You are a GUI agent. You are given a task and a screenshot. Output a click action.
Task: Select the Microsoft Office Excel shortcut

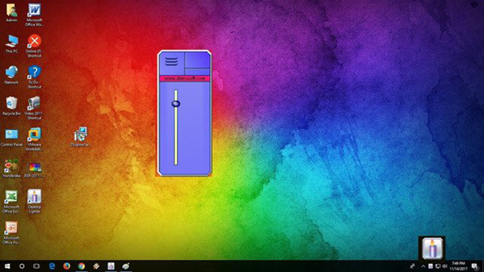pyautogui.click(x=11, y=202)
